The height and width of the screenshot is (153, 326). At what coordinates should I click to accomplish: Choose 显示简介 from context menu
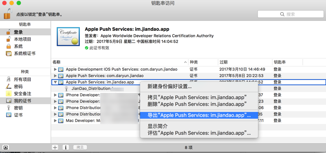[x=199, y=126]
